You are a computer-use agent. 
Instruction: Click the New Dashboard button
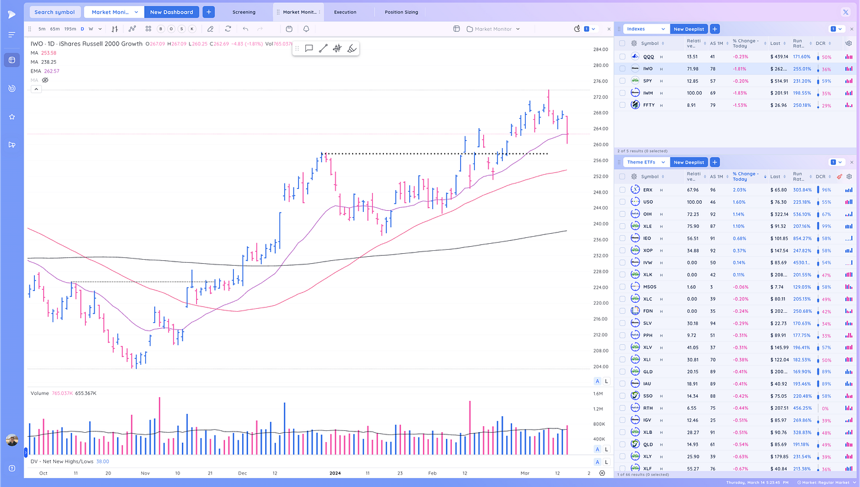point(171,12)
